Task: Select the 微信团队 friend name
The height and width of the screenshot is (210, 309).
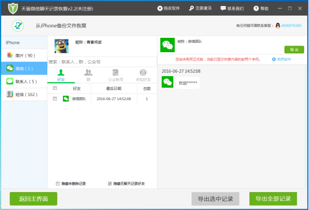Action: [79, 99]
